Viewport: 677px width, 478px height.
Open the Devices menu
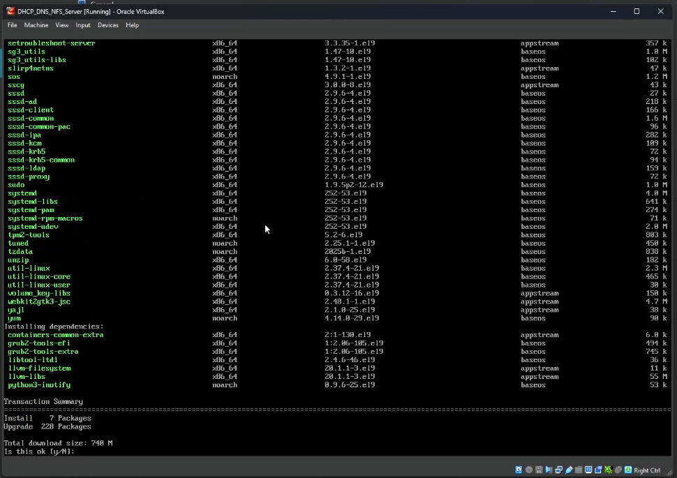108,25
